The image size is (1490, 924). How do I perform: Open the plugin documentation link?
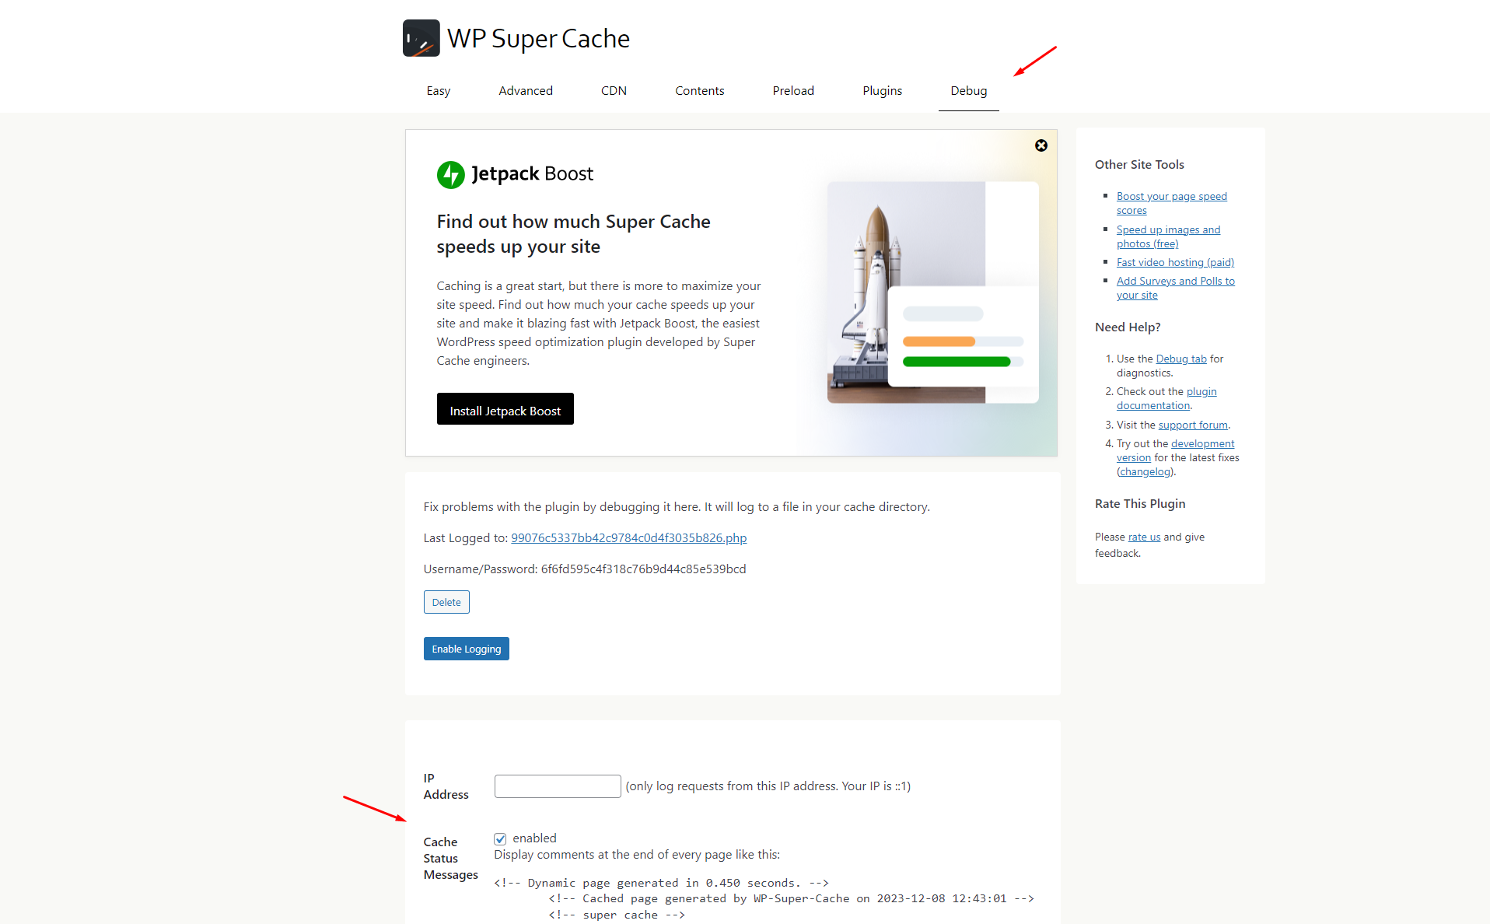1167,398
